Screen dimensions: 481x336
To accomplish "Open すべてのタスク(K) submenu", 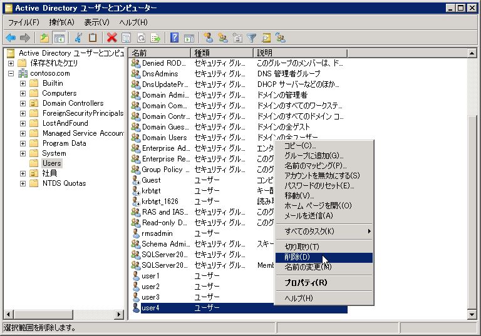I will (324, 231).
